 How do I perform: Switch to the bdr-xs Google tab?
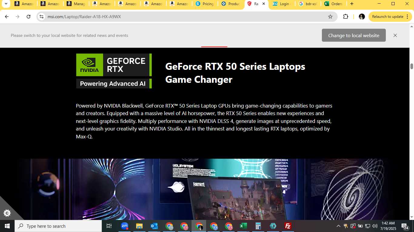pyautogui.click(x=308, y=4)
